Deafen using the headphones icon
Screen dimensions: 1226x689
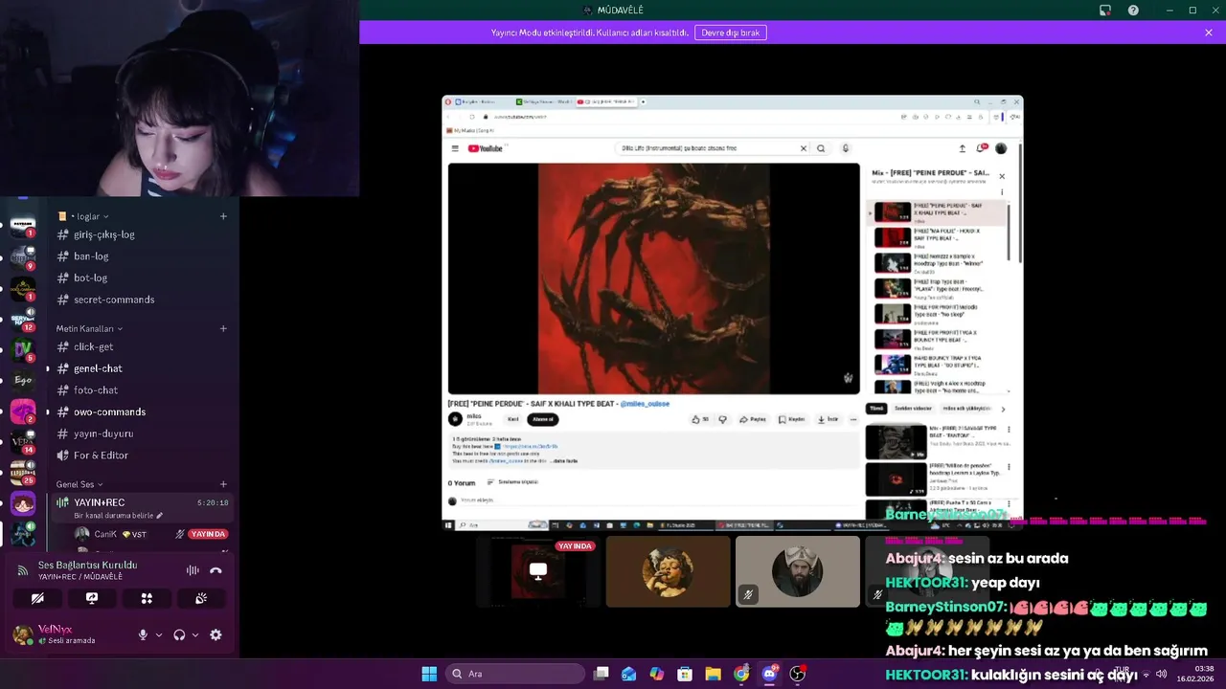(179, 634)
